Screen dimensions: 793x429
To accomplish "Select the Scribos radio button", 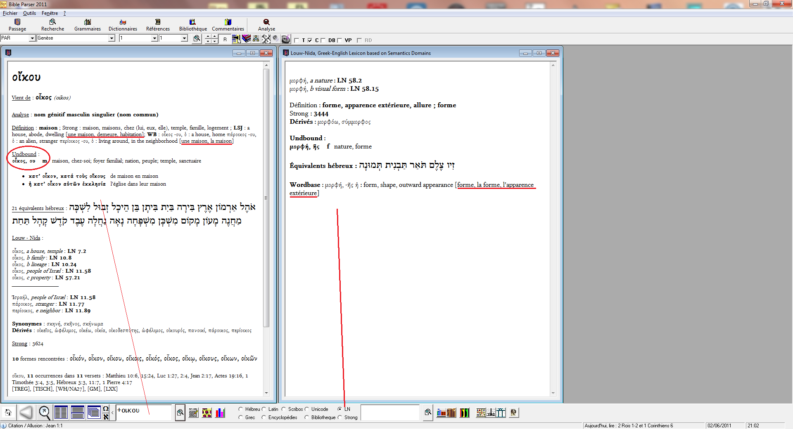I will point(283,409).
